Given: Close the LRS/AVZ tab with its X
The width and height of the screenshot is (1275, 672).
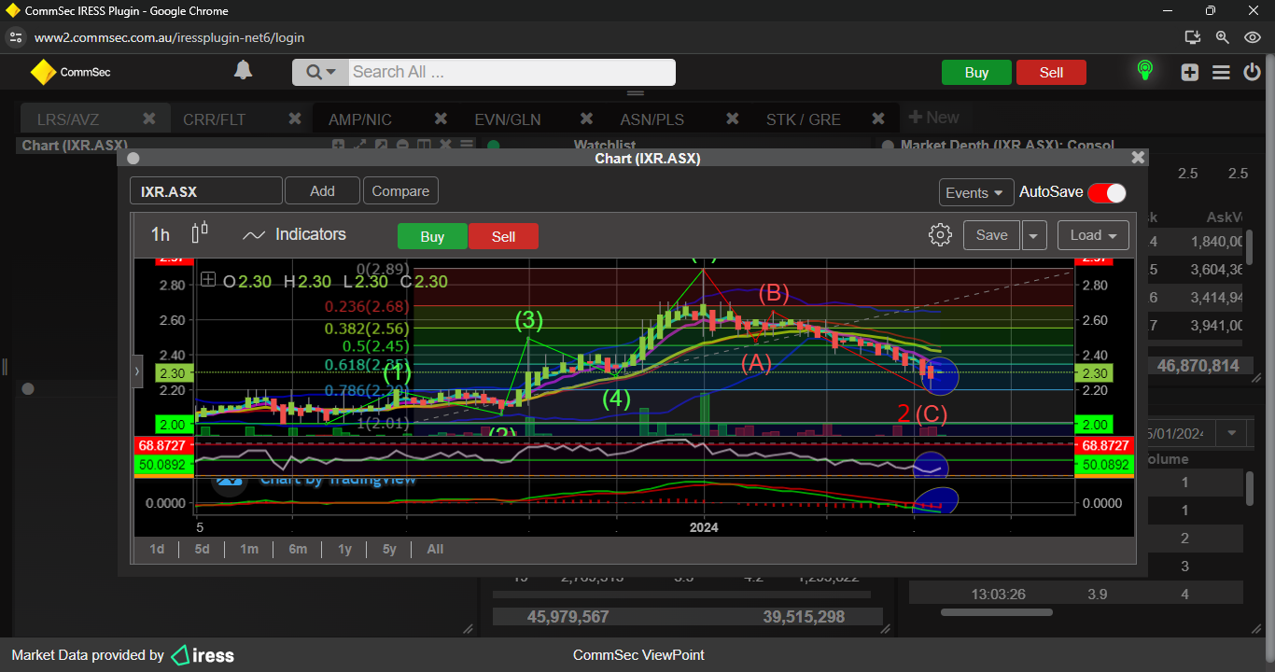Looking at the screenshot, I should [149, 119].
